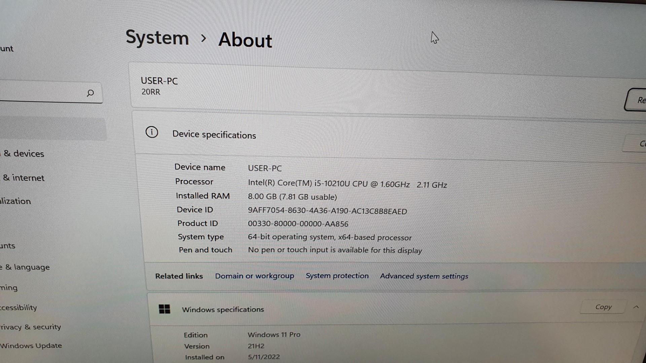Click the System type 64-bit value

(330, 237)
